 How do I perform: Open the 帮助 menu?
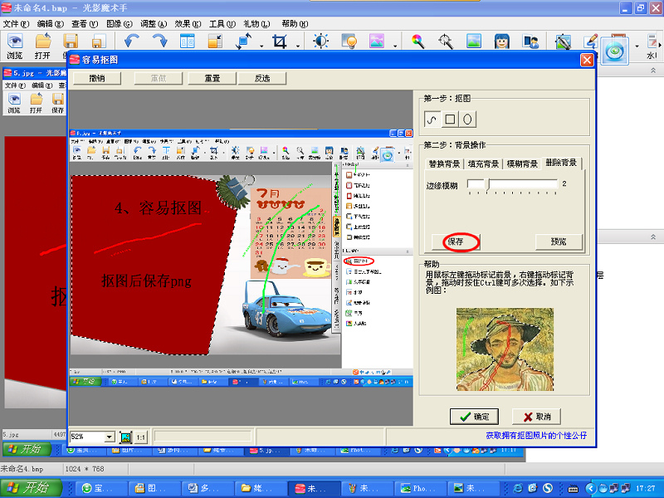(x=295, y=24)
